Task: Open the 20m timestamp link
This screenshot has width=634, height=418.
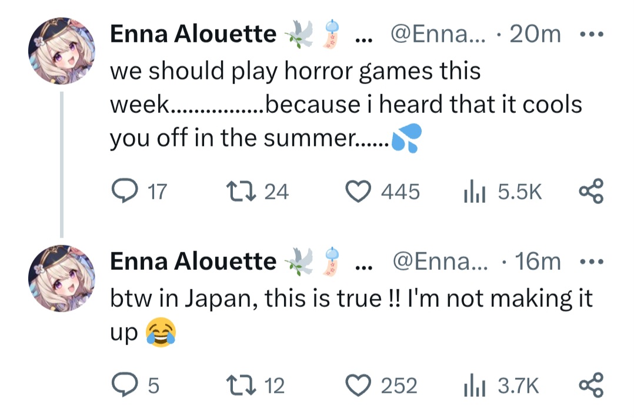Action: pyautogui.click(x=535, y=35)
